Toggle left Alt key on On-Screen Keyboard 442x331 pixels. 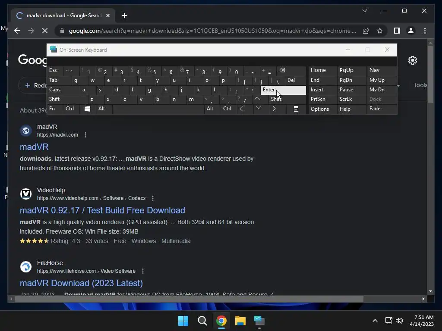tap(104, 109)
